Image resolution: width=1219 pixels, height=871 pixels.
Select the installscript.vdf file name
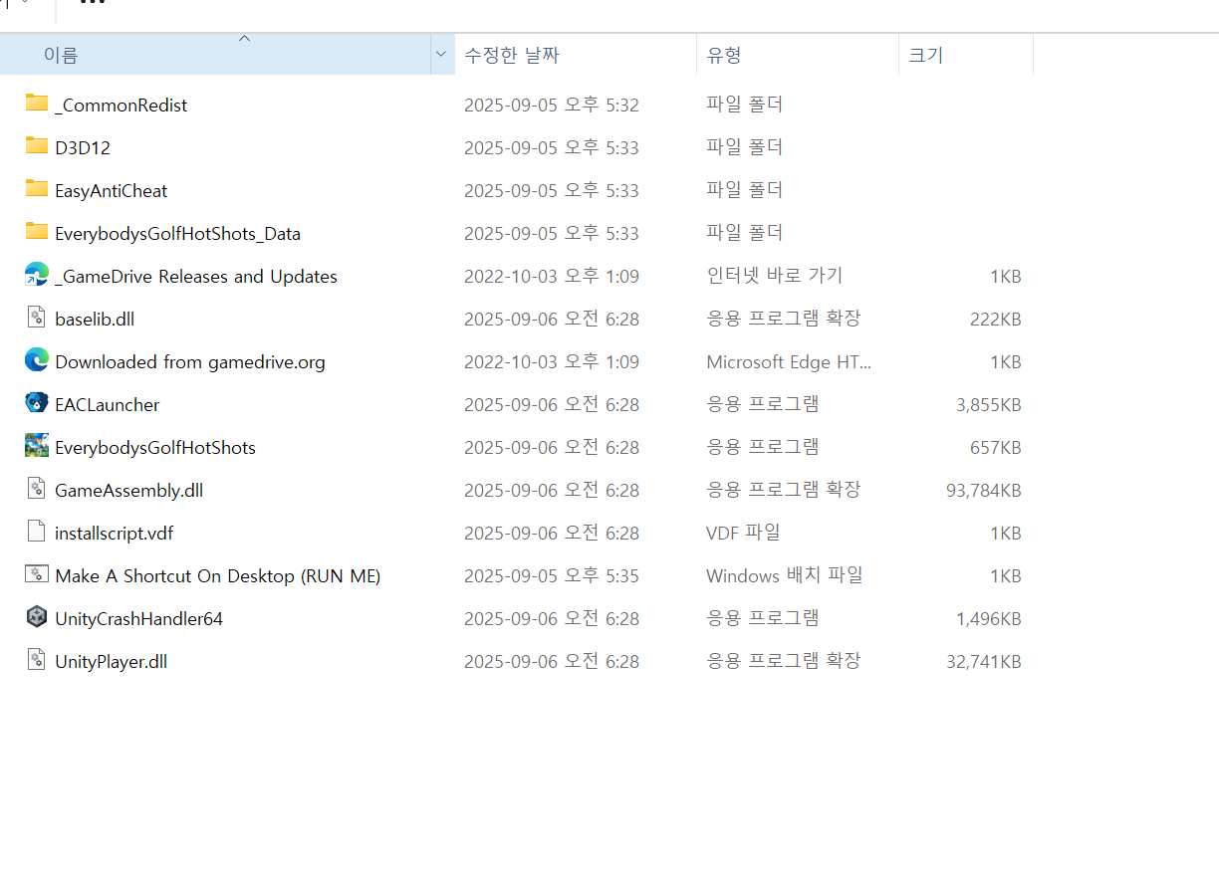(115, 533)
